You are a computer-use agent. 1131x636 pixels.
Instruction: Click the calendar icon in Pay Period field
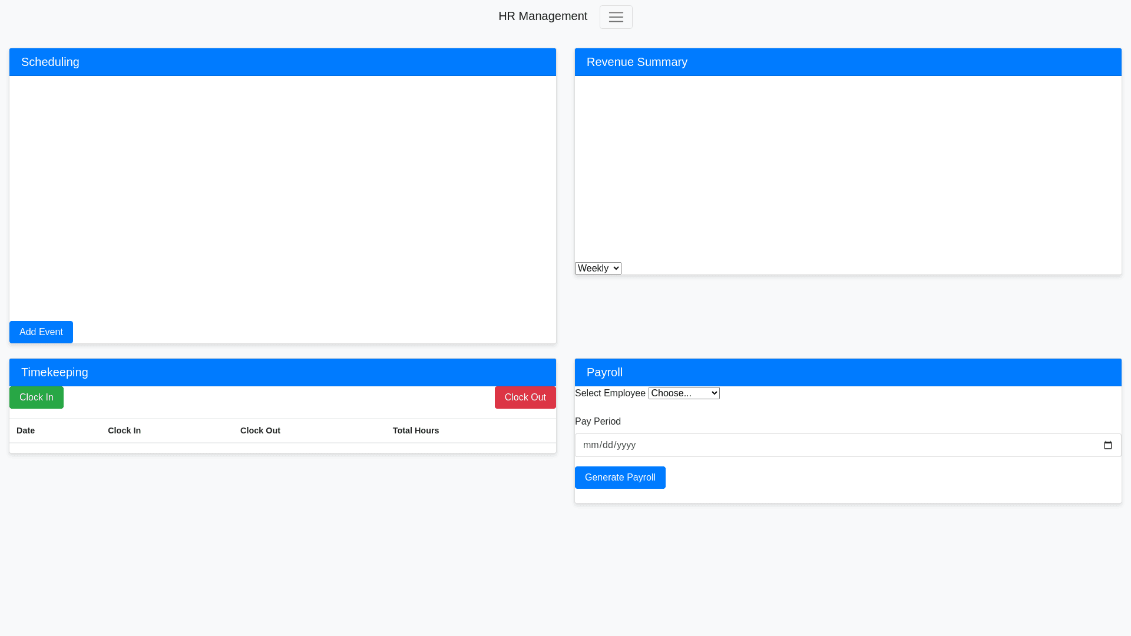(1108, 445)
